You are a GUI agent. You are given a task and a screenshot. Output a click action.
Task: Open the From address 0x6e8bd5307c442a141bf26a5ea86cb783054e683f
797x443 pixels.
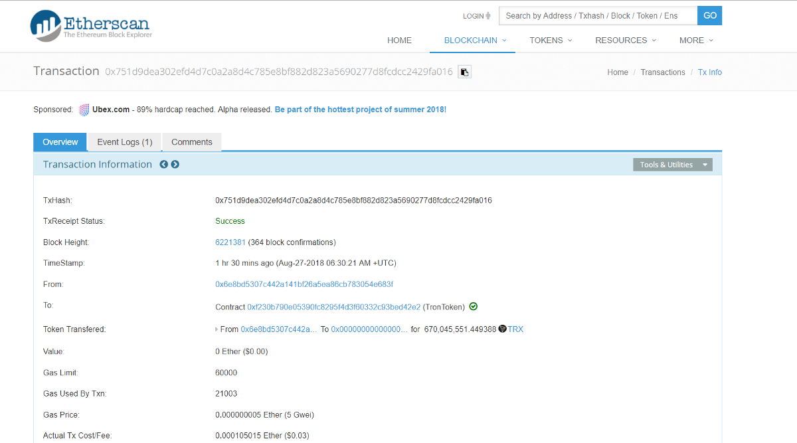(304, 284)
